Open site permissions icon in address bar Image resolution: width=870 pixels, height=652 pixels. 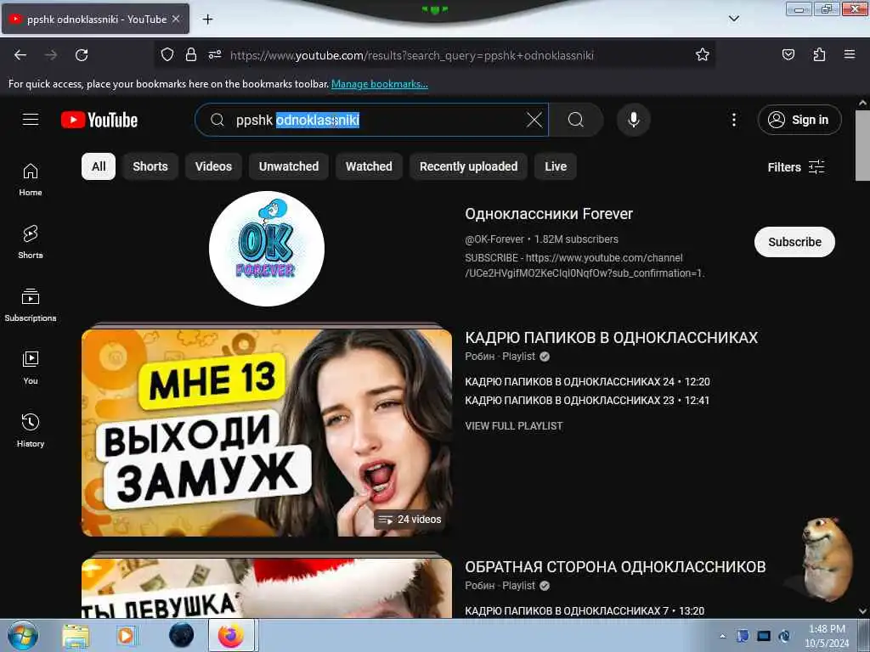[215, 54]
